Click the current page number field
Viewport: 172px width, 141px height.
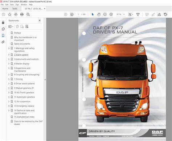(x=78, y=14)
